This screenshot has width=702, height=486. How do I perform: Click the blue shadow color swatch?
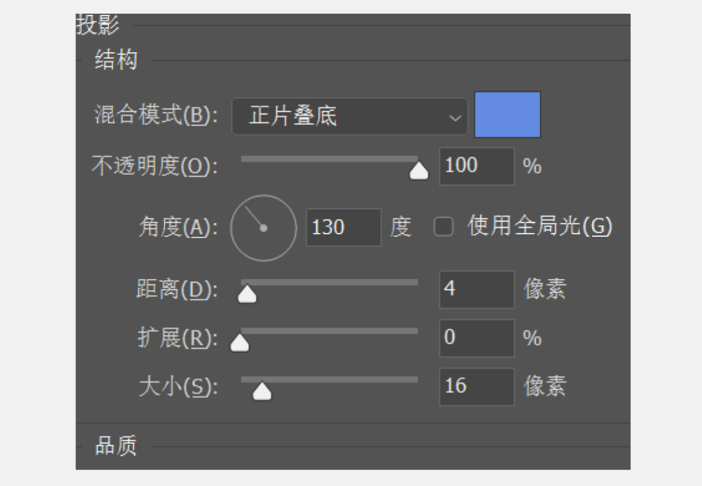507,115
